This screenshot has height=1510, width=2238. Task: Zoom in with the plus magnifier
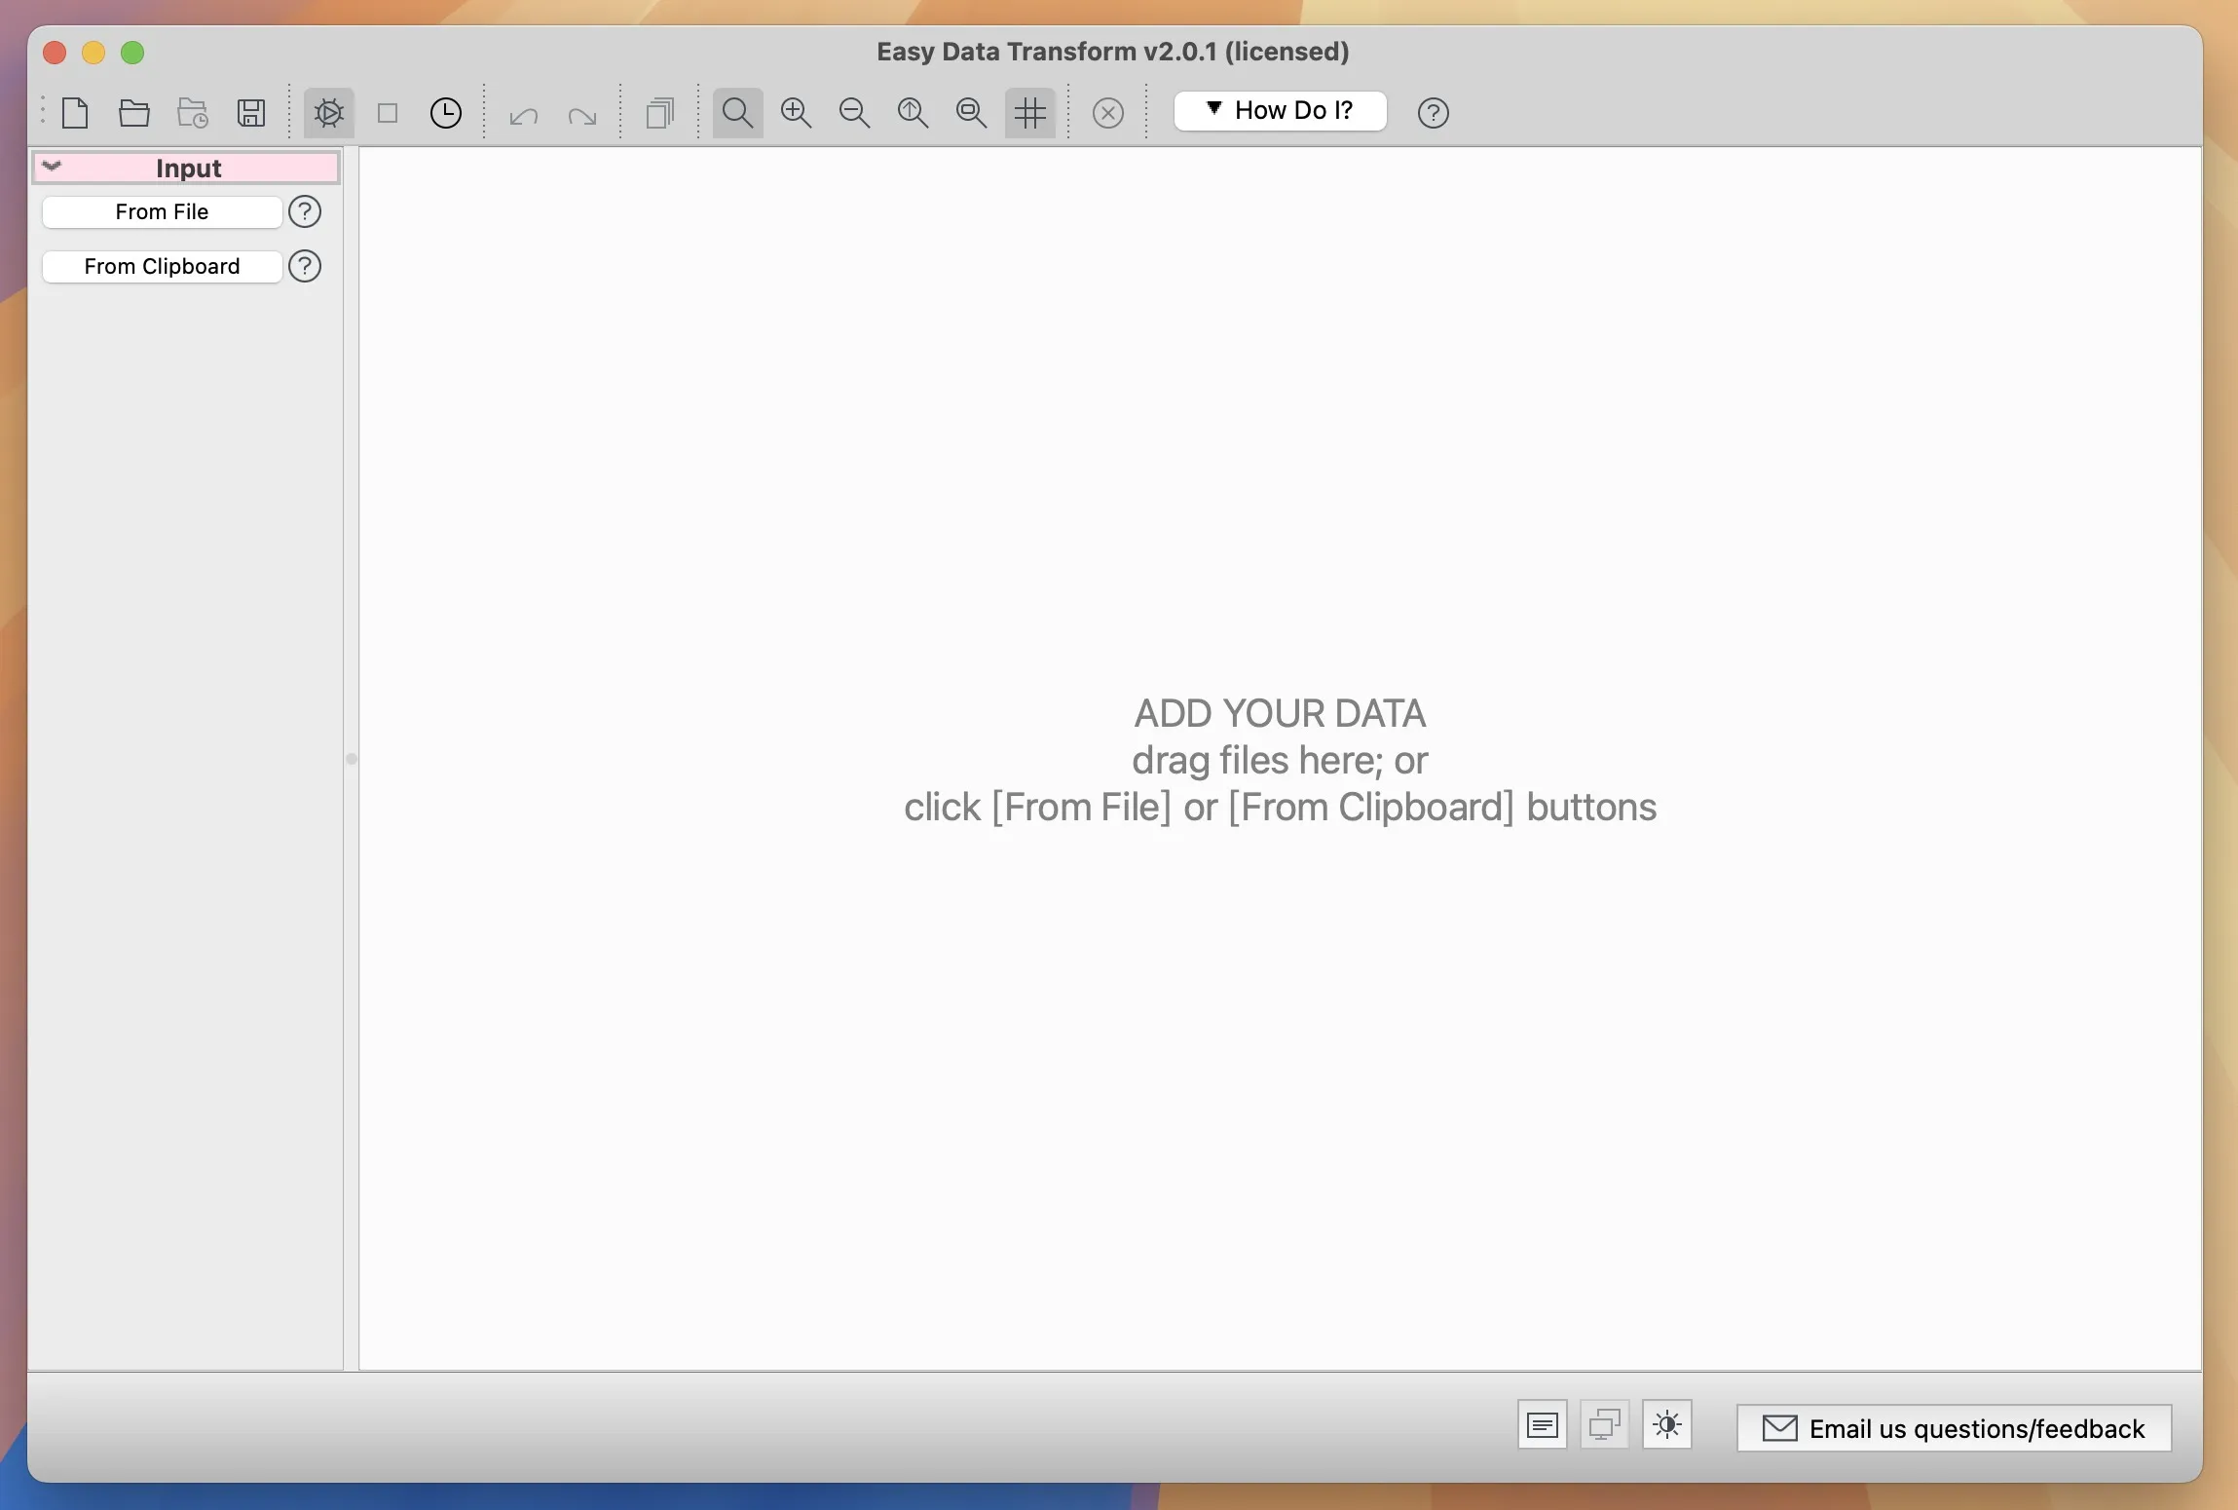coord(797,113)
